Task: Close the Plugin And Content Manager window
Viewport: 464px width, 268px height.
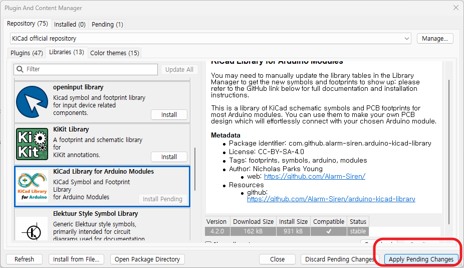Action: [456, 8]
